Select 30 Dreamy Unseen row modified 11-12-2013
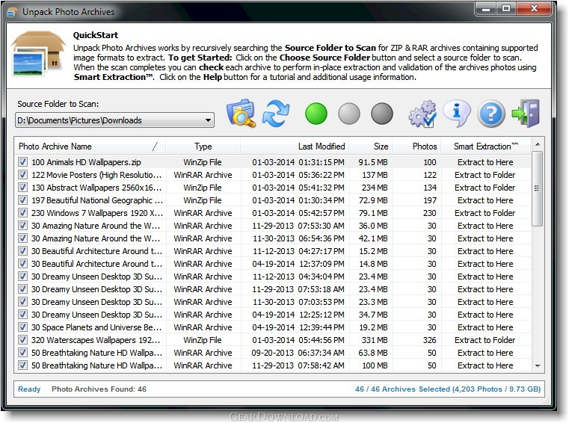 (273, 276)
